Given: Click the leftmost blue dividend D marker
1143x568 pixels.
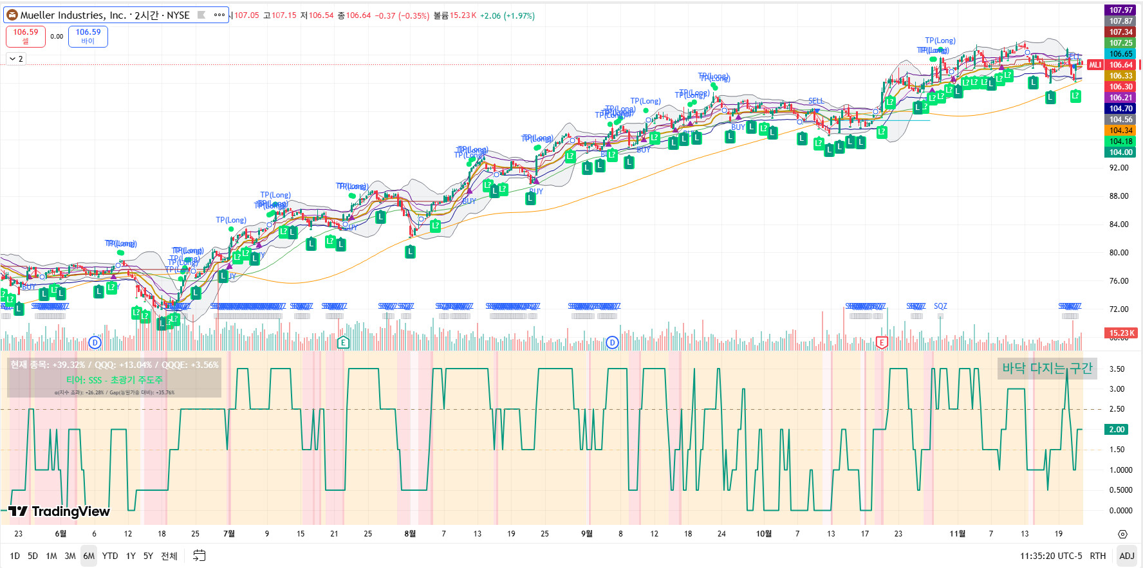Looking at the screenshot, I should 95,342.
